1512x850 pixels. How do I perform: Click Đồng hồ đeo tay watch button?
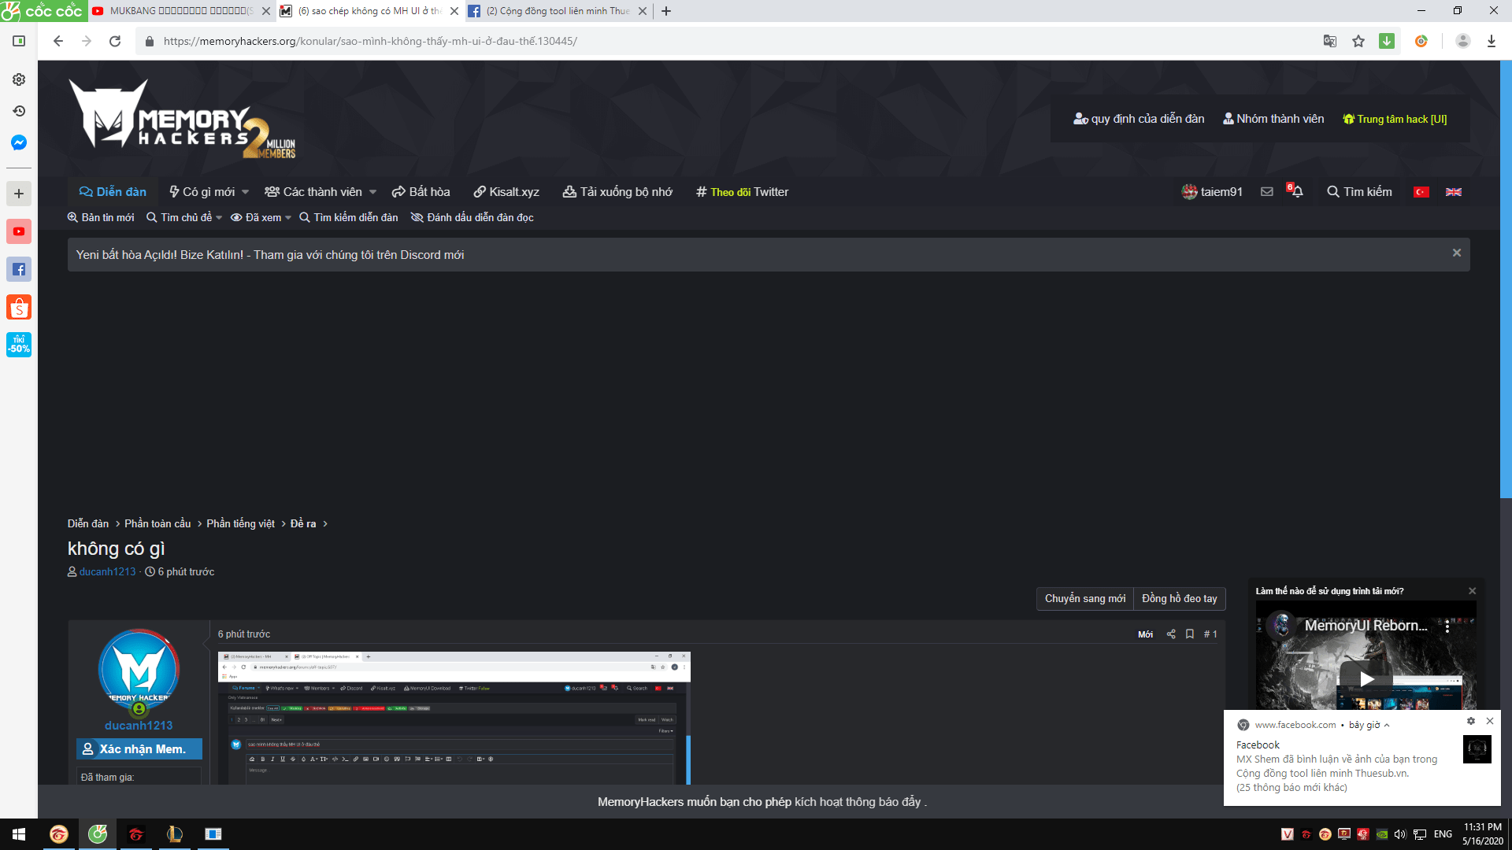[x=1179, y=599]
